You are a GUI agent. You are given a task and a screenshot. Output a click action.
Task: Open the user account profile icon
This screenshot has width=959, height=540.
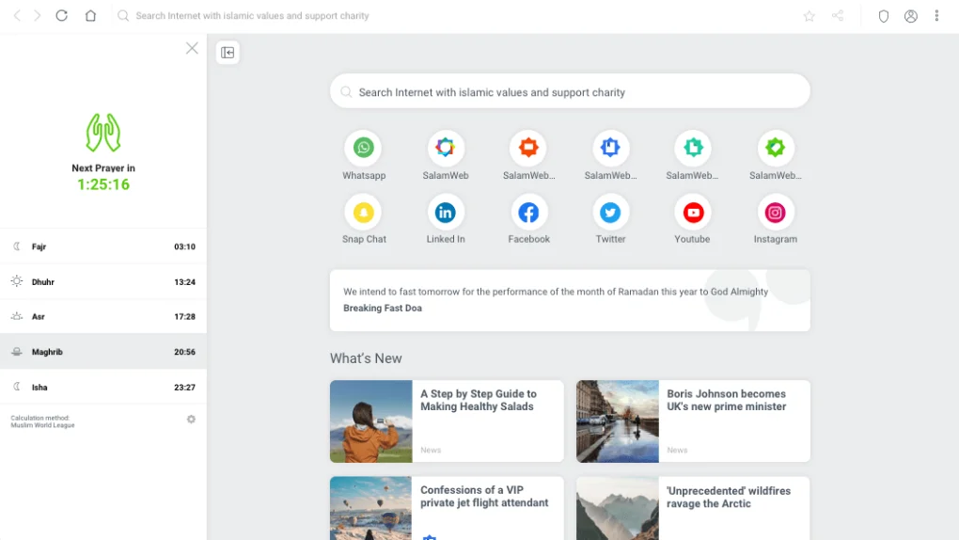910,16
